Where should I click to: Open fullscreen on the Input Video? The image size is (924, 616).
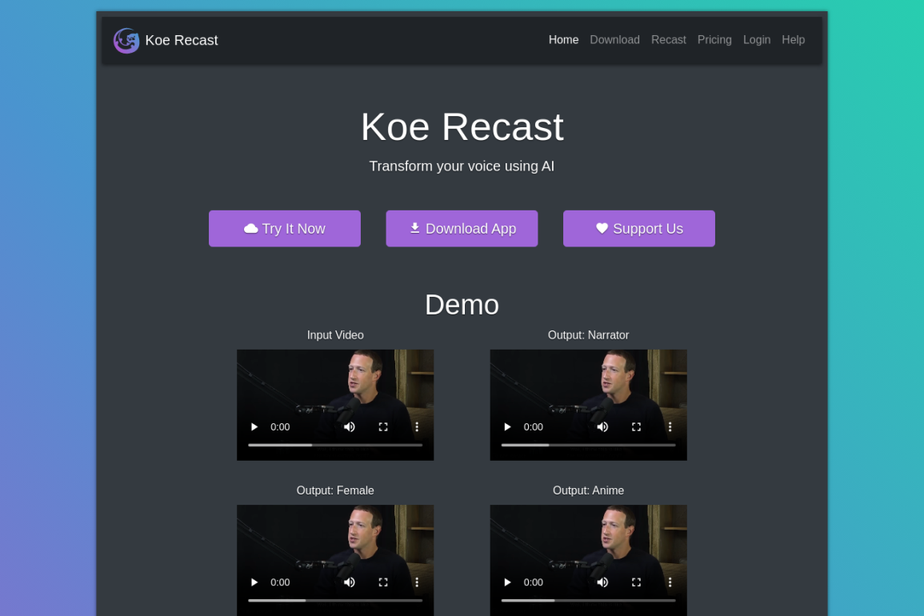(383, 426)
